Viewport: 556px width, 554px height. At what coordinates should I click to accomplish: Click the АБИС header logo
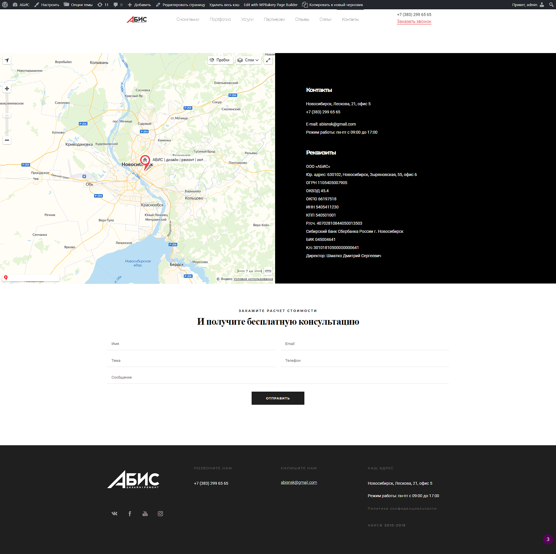pyautogui.click(x=137, y=19)
